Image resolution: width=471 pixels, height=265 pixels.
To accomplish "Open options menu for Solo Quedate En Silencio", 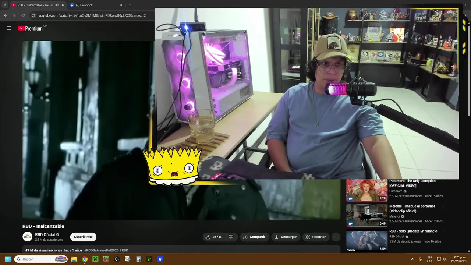I will [443, 232].
